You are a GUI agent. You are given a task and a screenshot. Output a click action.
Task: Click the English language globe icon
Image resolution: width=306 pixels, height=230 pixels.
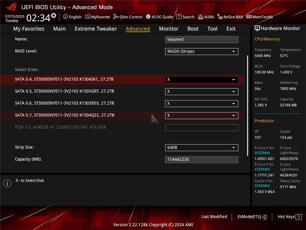coord(65,17)
